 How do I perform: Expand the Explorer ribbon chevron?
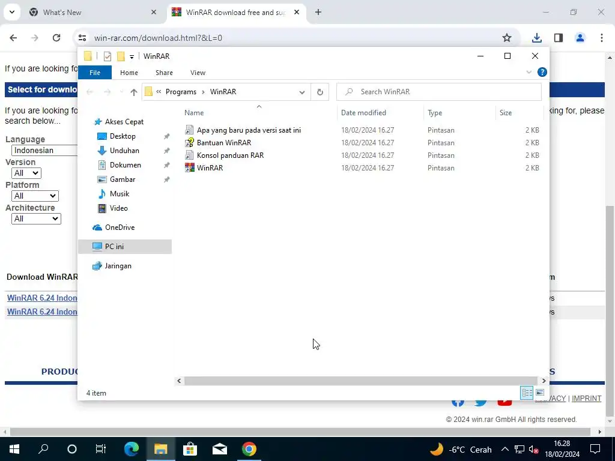[529, 72]
